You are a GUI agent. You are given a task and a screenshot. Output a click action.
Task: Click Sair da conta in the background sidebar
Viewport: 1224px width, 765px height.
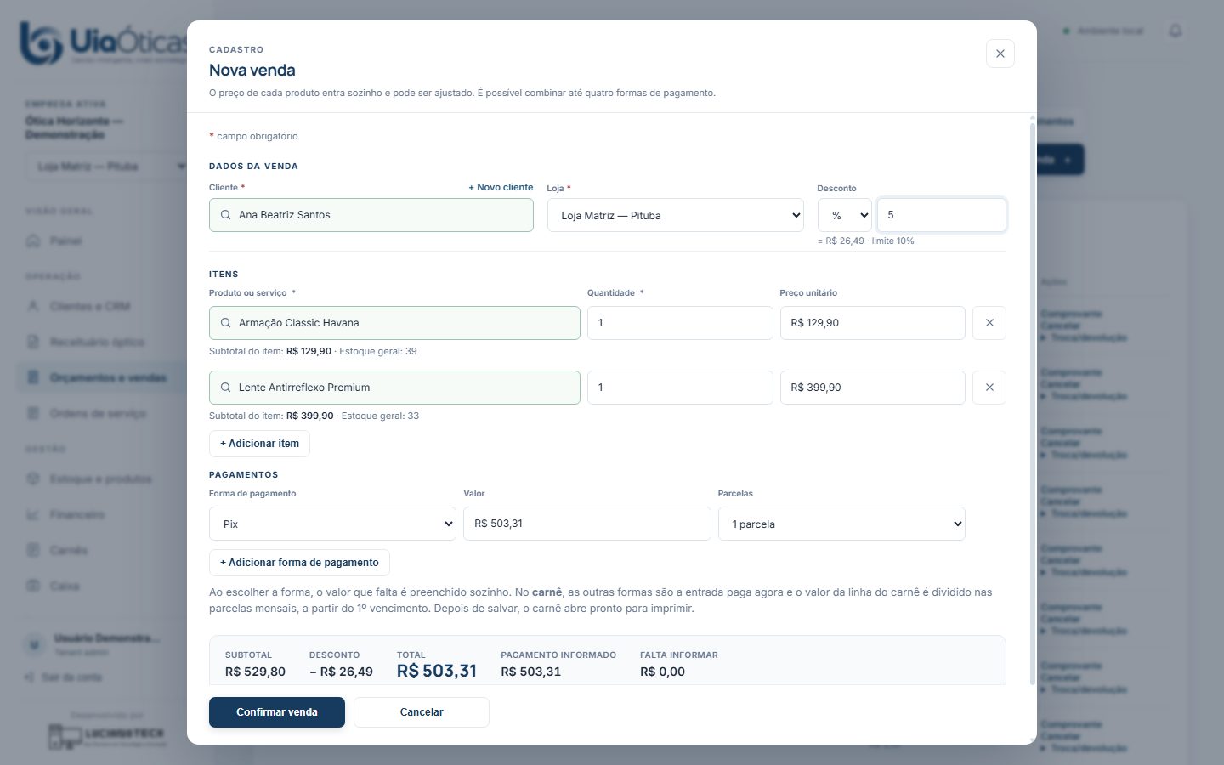coord(64,677)
